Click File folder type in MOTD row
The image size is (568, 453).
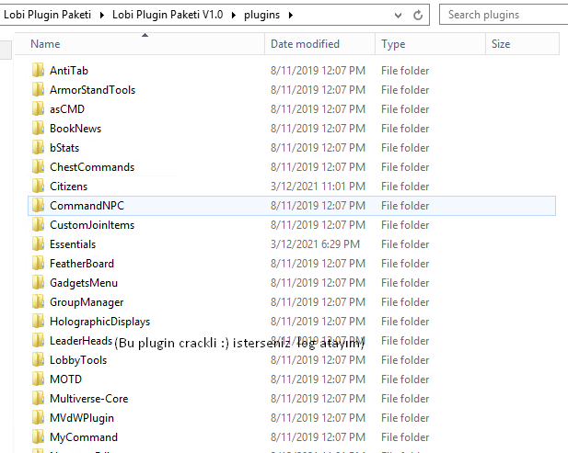405,379
